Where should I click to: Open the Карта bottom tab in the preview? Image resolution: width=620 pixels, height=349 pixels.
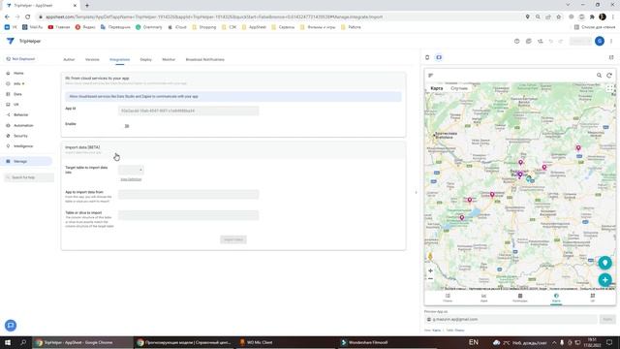[x=556, y=298]
